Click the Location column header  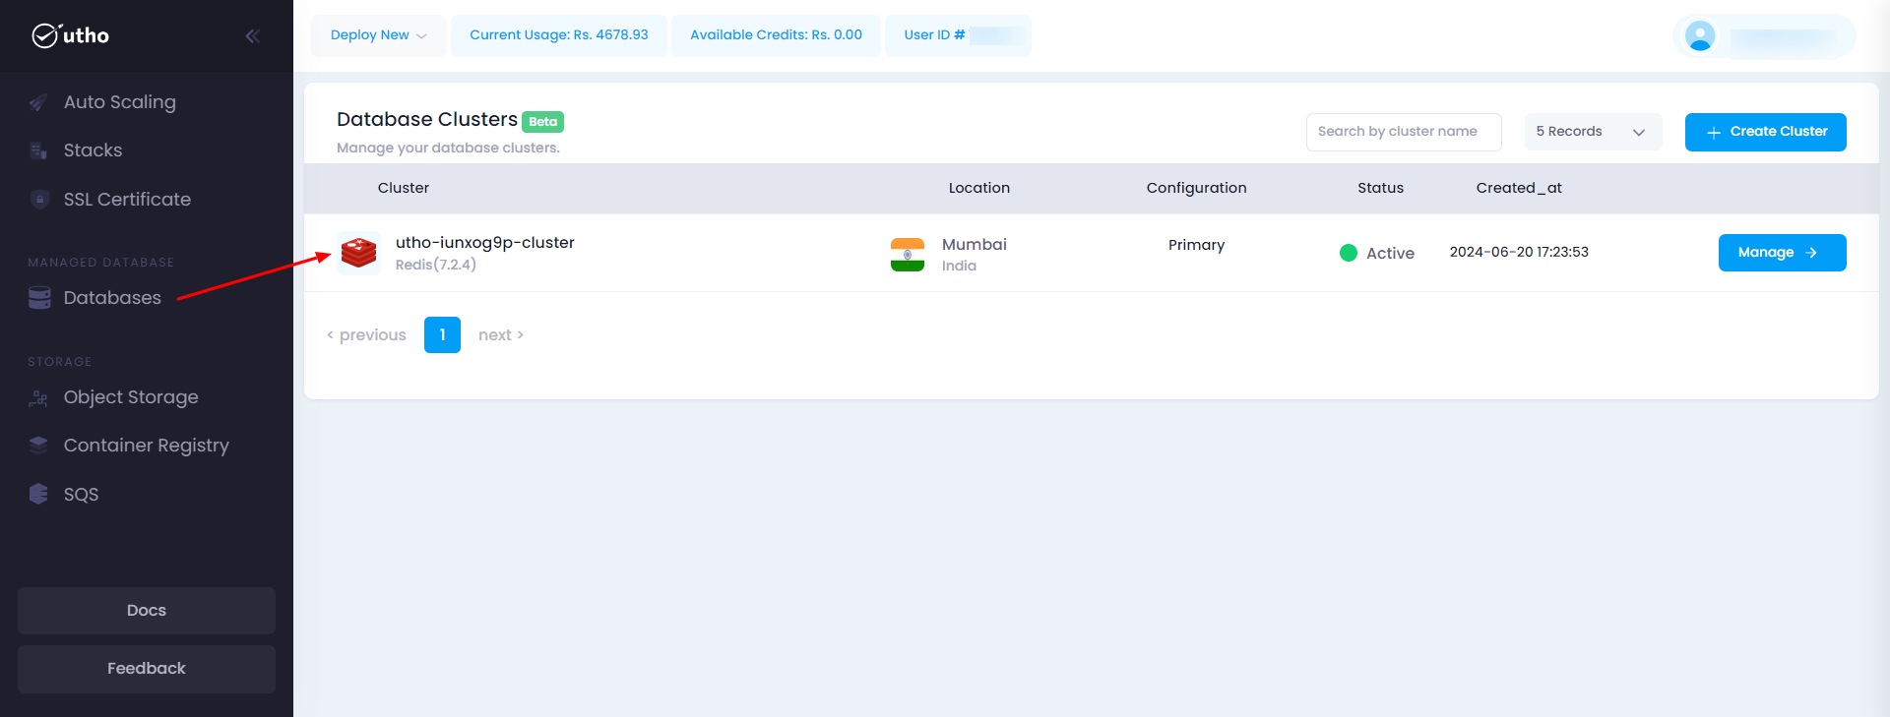979,188
